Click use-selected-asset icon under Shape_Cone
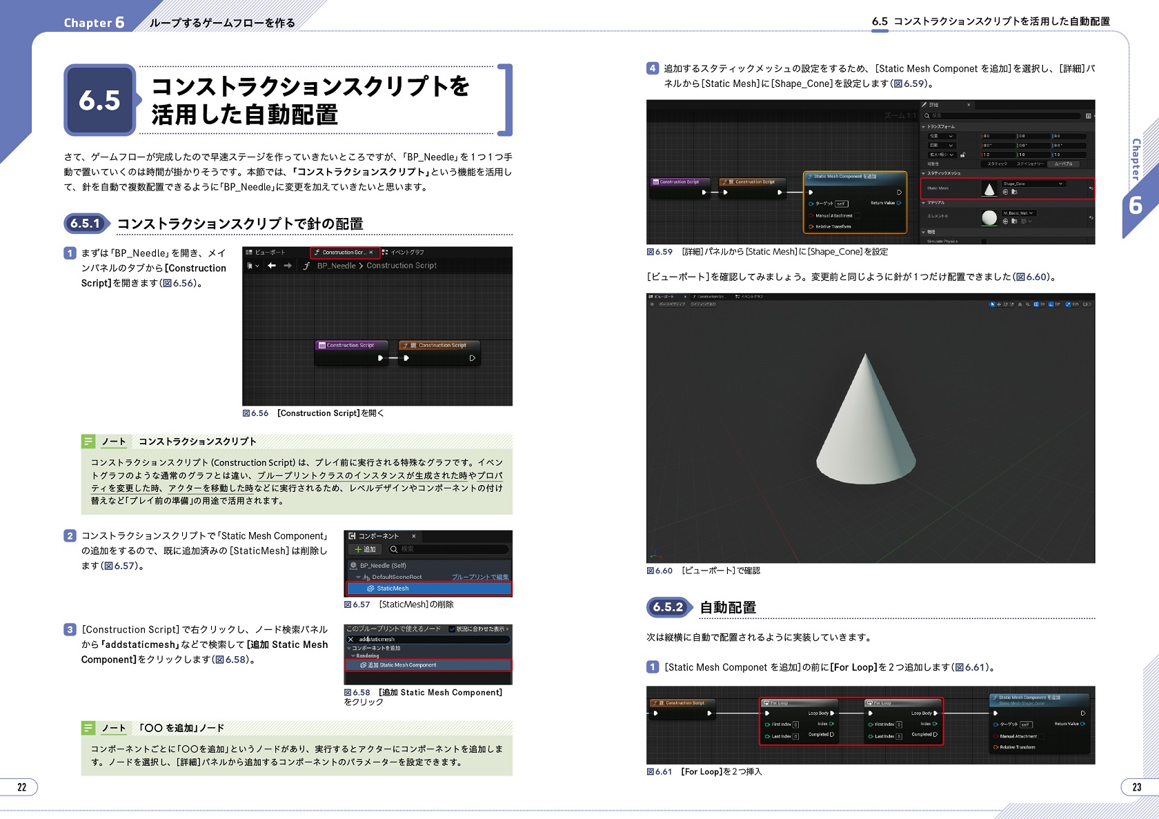The height and width of the screenshot is (819, 1159). pos(1005,192)
